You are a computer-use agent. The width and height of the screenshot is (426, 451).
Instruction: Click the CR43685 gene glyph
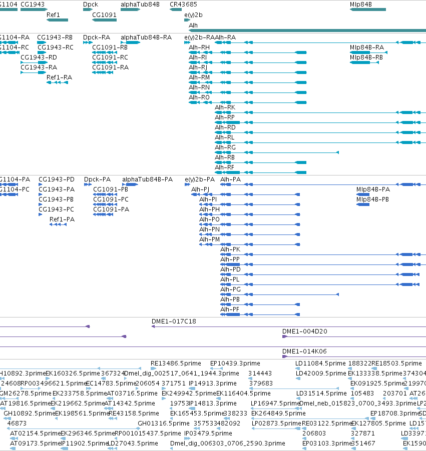[176, 9]
